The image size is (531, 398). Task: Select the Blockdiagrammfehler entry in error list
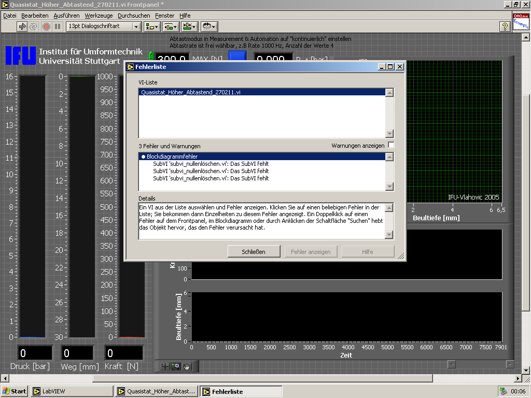(172, 156)
